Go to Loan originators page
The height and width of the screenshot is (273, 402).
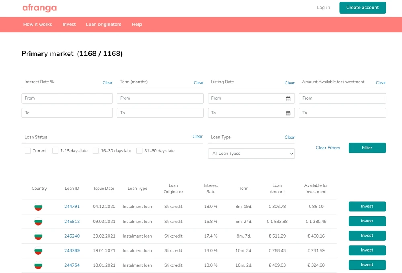coord(103,25)
